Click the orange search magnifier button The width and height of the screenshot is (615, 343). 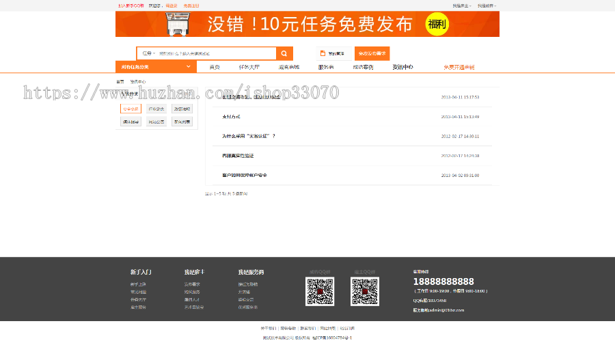click(284, 54)
